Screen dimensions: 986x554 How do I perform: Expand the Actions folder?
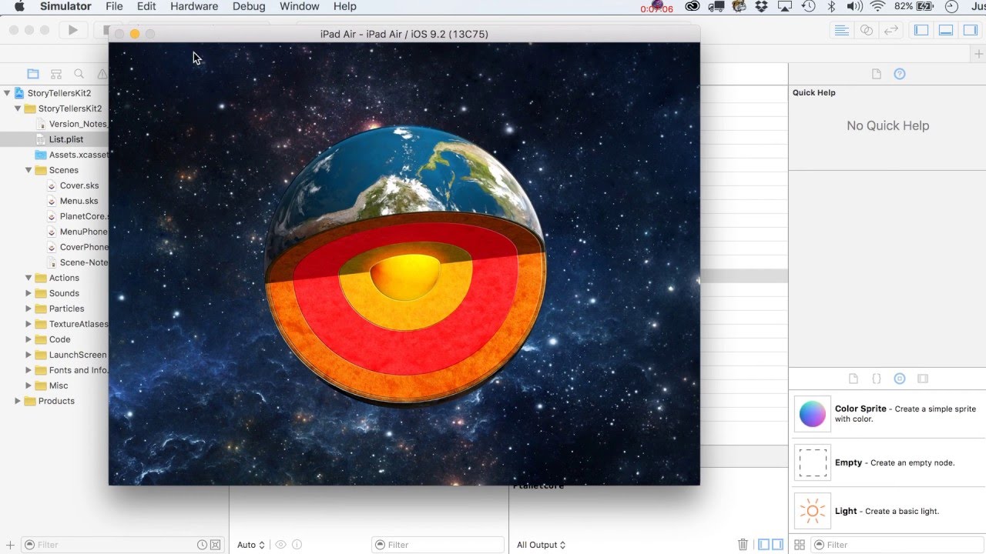tap(29, 278)
